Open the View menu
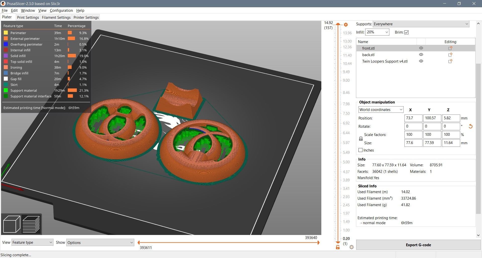This screenshot has height=258, width=482. click(x=42, y=11)
